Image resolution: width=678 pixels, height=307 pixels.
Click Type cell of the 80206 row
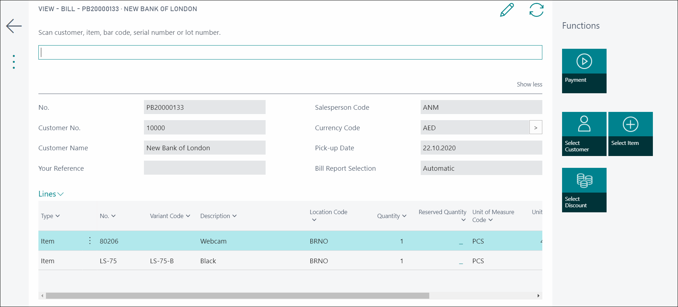48,241
